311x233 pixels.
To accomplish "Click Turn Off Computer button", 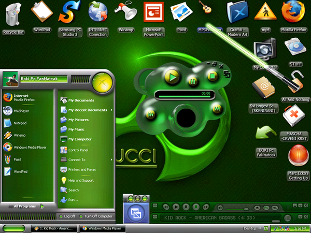I will point(96,216).
